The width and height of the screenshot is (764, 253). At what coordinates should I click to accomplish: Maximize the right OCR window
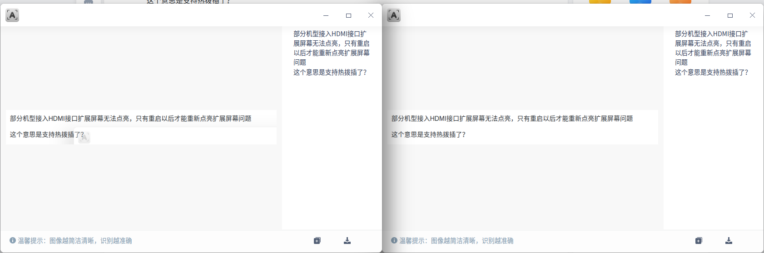point(730,15)
